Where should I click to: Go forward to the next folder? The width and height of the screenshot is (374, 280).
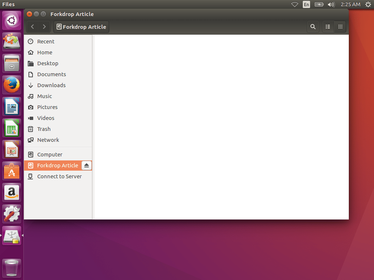[x=44, y=27]
